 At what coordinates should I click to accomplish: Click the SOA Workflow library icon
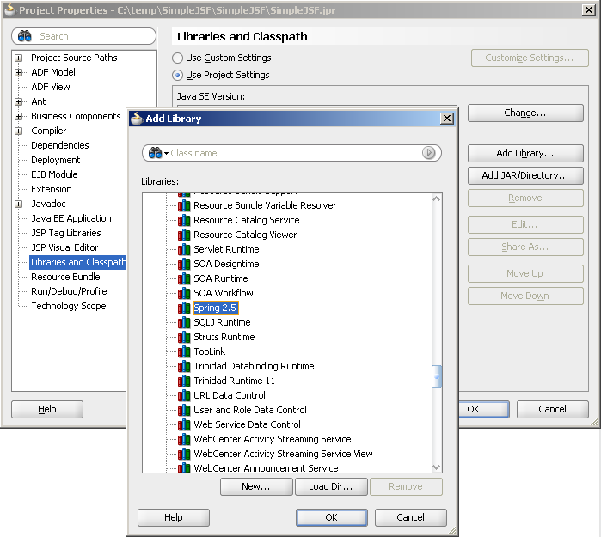click(184, 293)
